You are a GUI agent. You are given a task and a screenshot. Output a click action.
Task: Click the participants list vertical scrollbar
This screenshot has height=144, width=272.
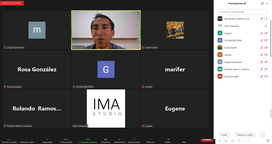270,53
